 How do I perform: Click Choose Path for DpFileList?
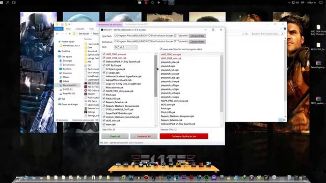[x=197, y=42]
